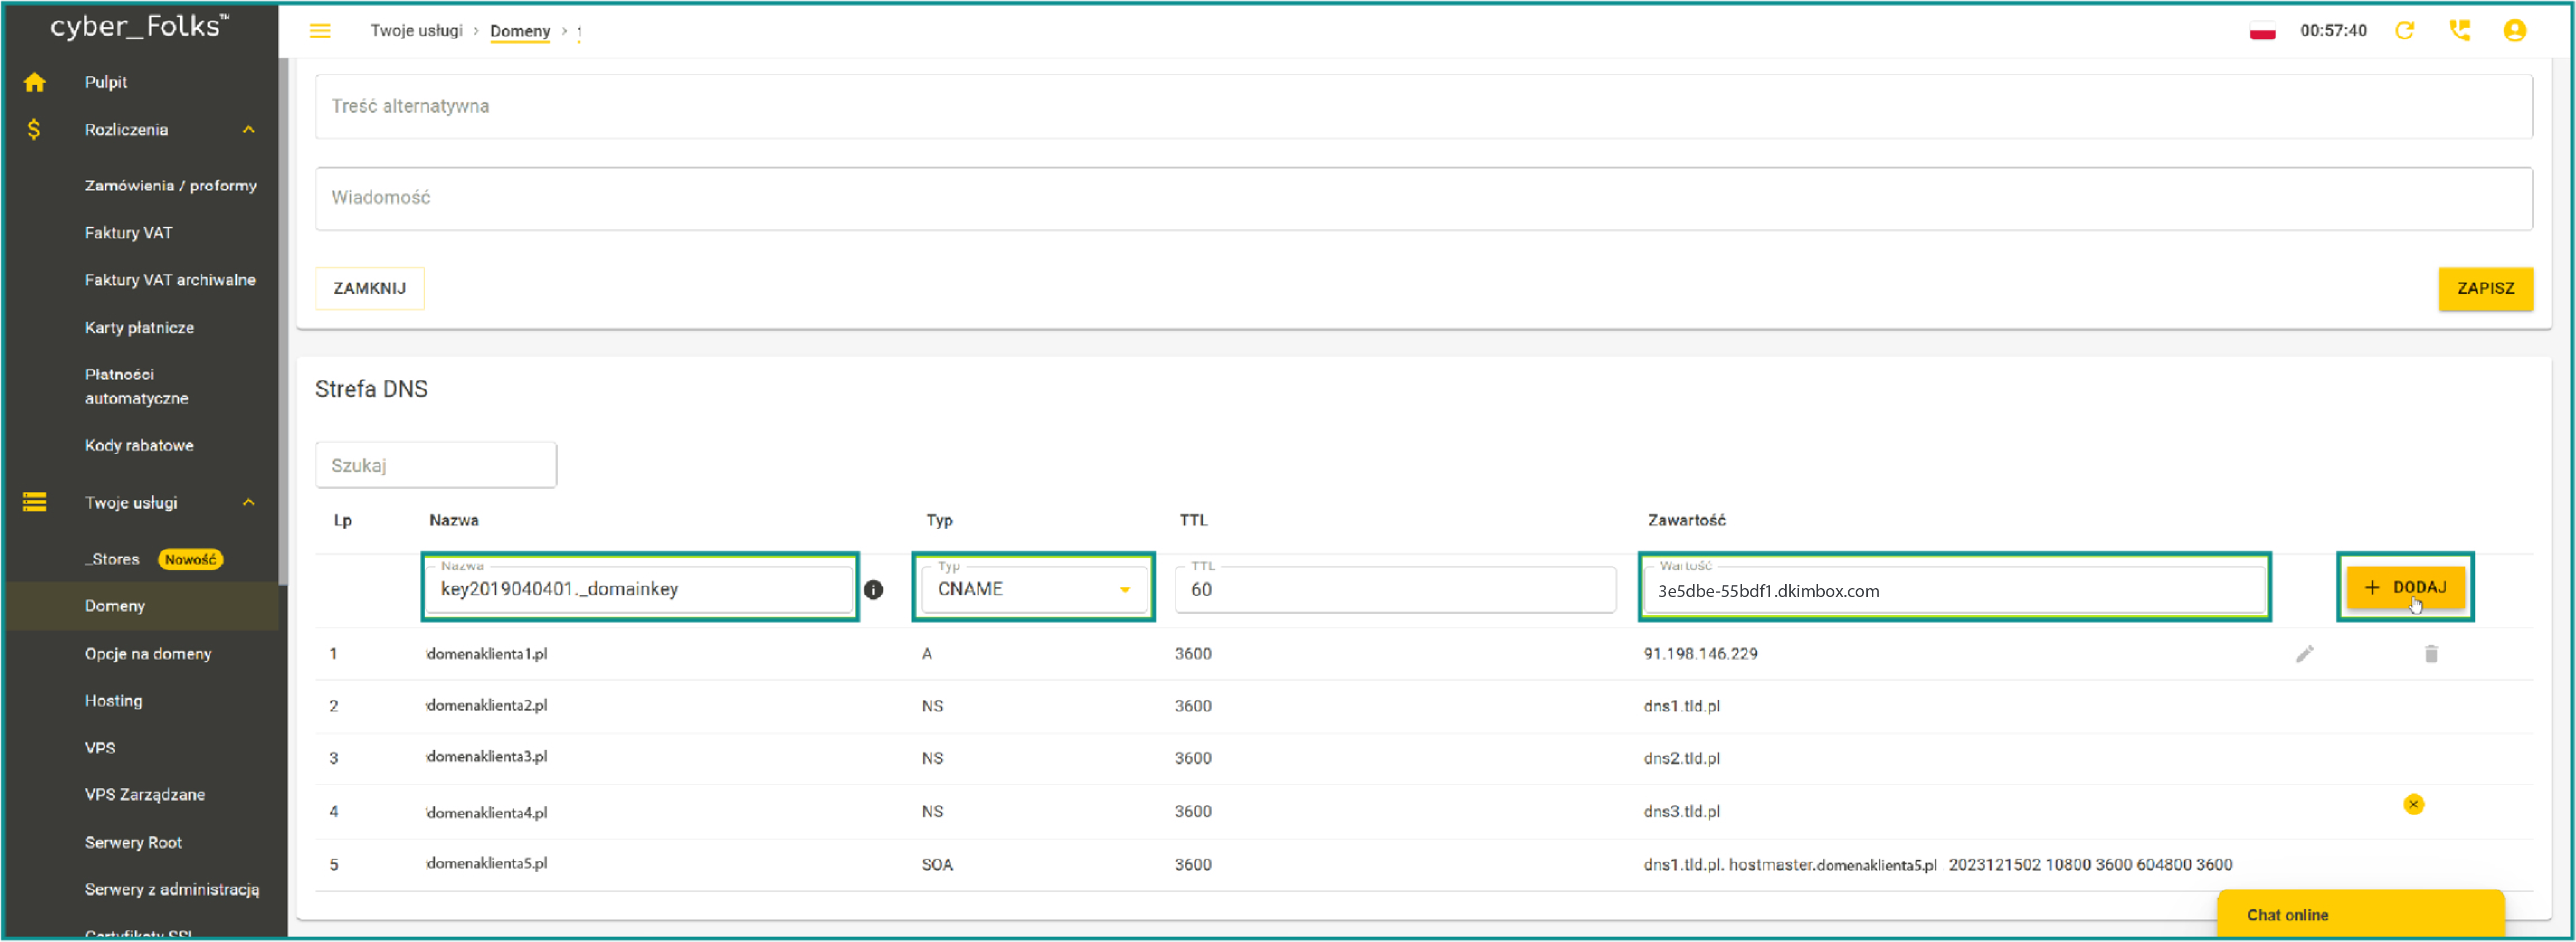This screenshot has height=942, width=2576.
Task: Go to Pulpit home icon
Action: click(35, 82)
